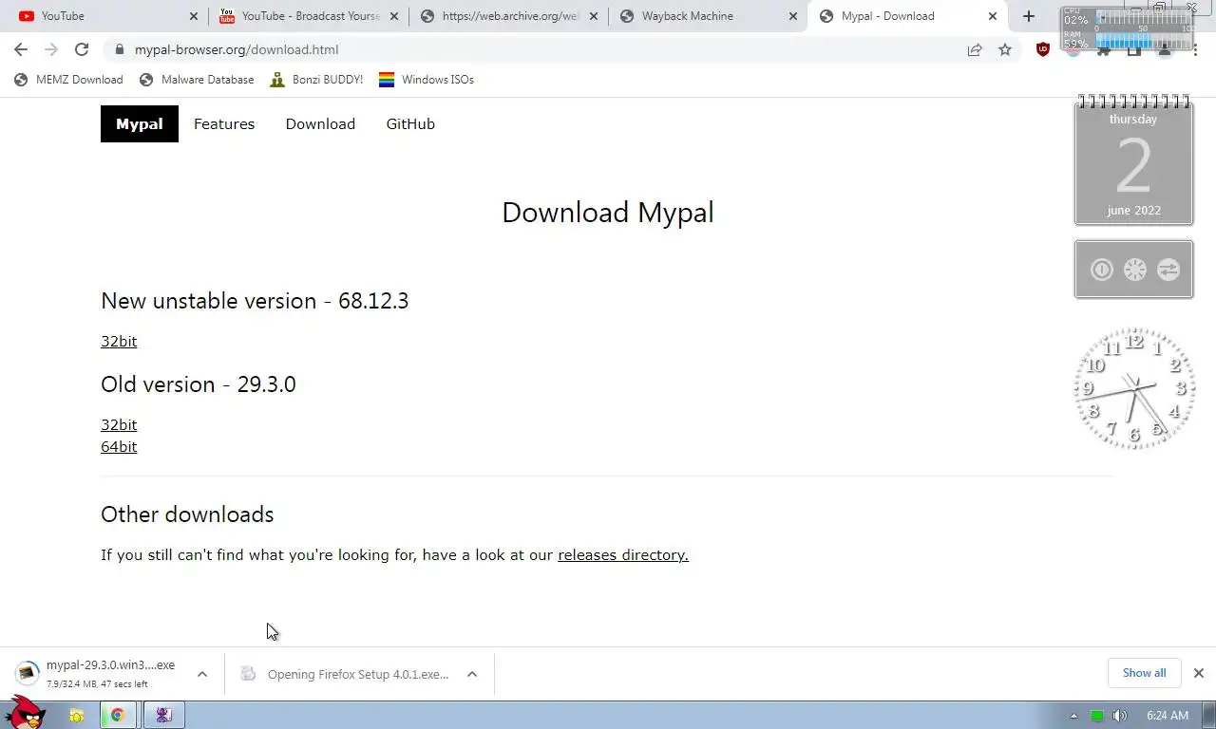Click the analog clock gadget

[x=1134, y=387]
